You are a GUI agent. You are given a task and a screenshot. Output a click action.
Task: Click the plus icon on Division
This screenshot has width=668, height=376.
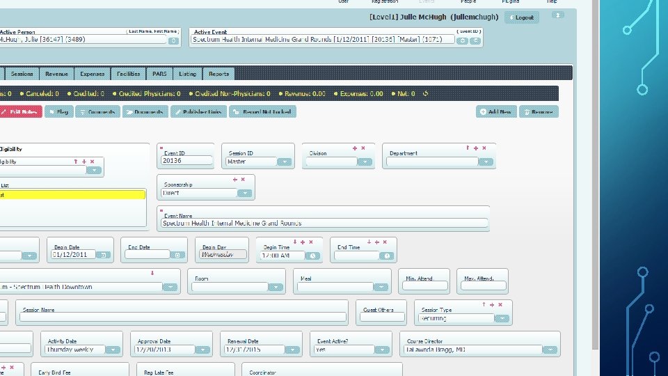(x=354, y=148)
